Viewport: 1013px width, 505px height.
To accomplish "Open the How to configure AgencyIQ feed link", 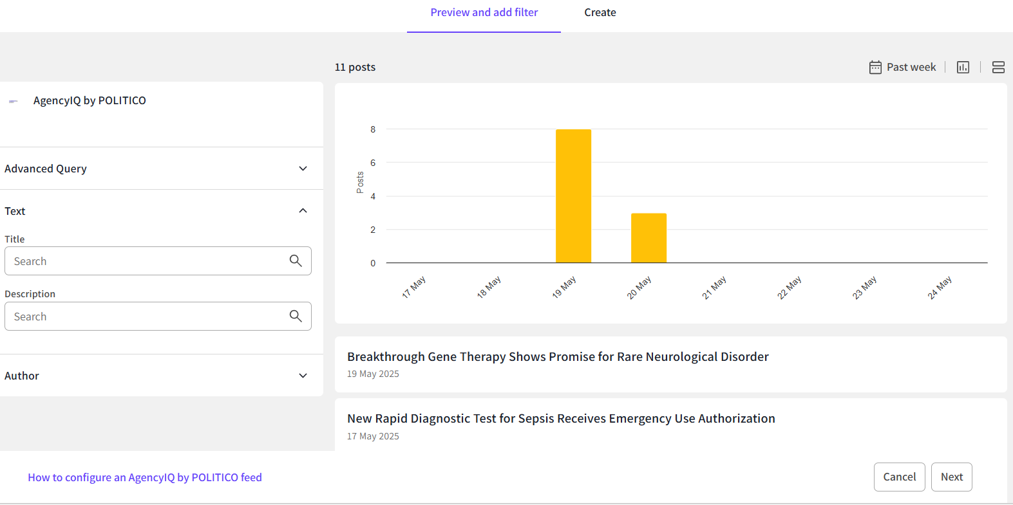I will pos(145,477).
